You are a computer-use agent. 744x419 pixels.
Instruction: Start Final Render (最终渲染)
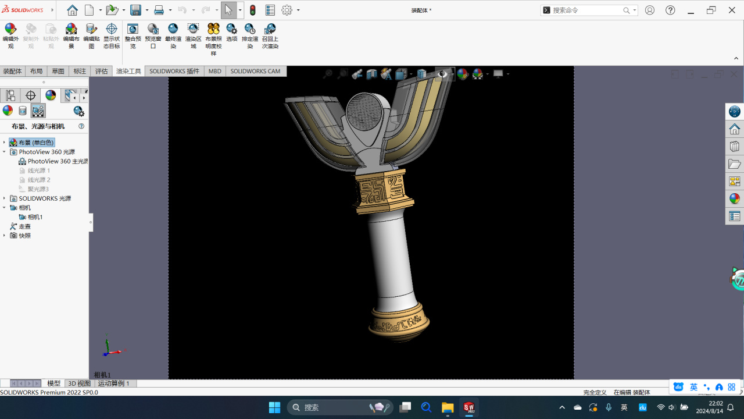coord(173,35)
